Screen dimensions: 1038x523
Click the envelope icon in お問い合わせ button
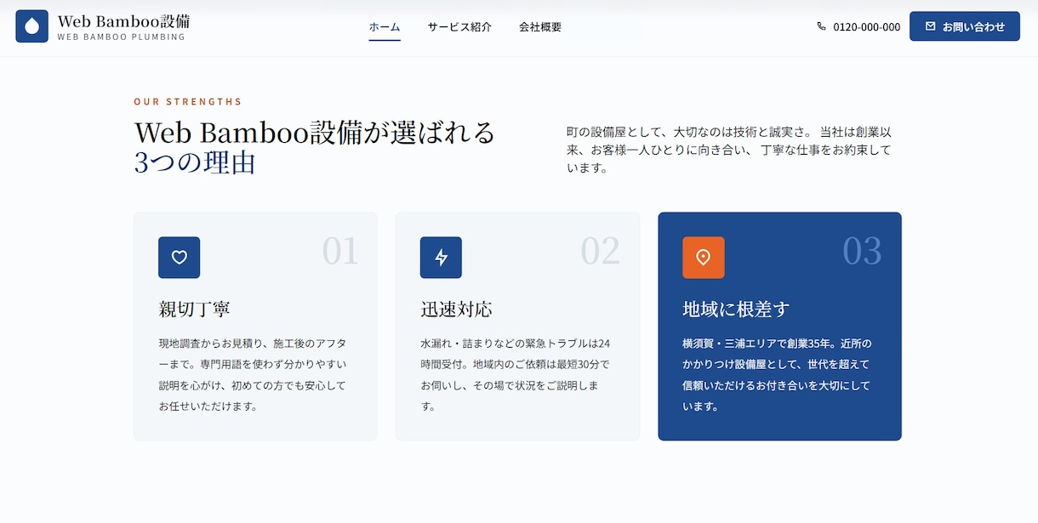[x=930, y=26]
